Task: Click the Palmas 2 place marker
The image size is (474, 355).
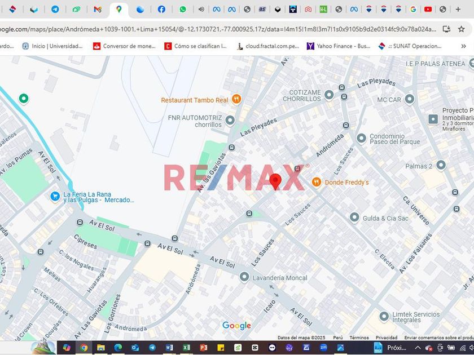Action: 441,166
